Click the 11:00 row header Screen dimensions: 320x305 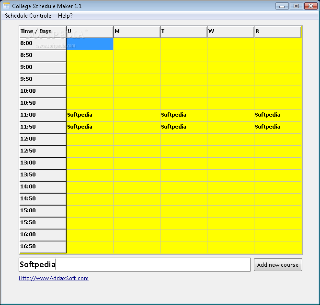click(x=43, y=116)
